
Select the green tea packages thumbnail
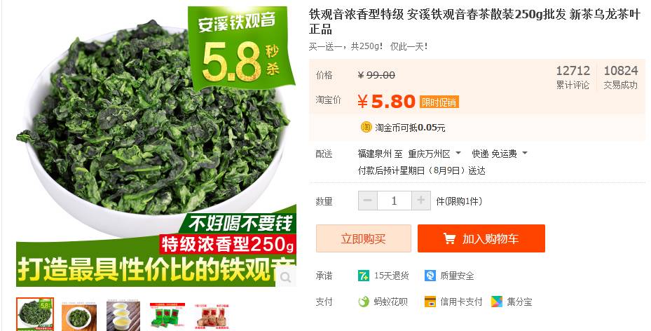[x=167, y=316]
